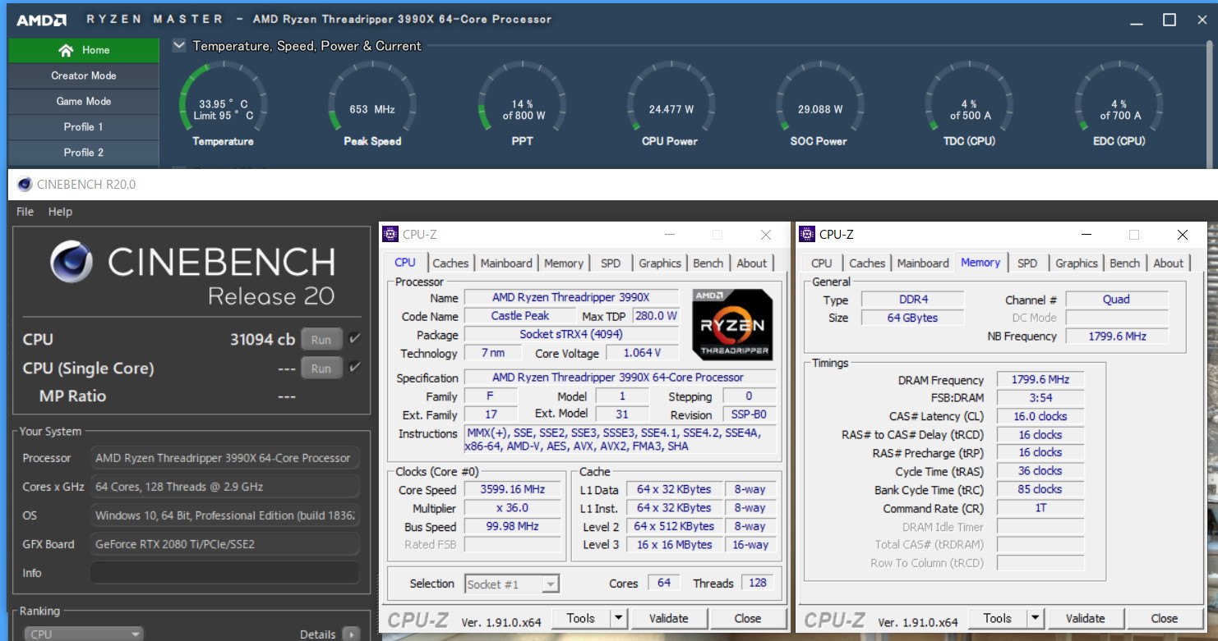Switch to Bench tab in left CPU-Z
1218x641 pixels.
coord(708,263)
